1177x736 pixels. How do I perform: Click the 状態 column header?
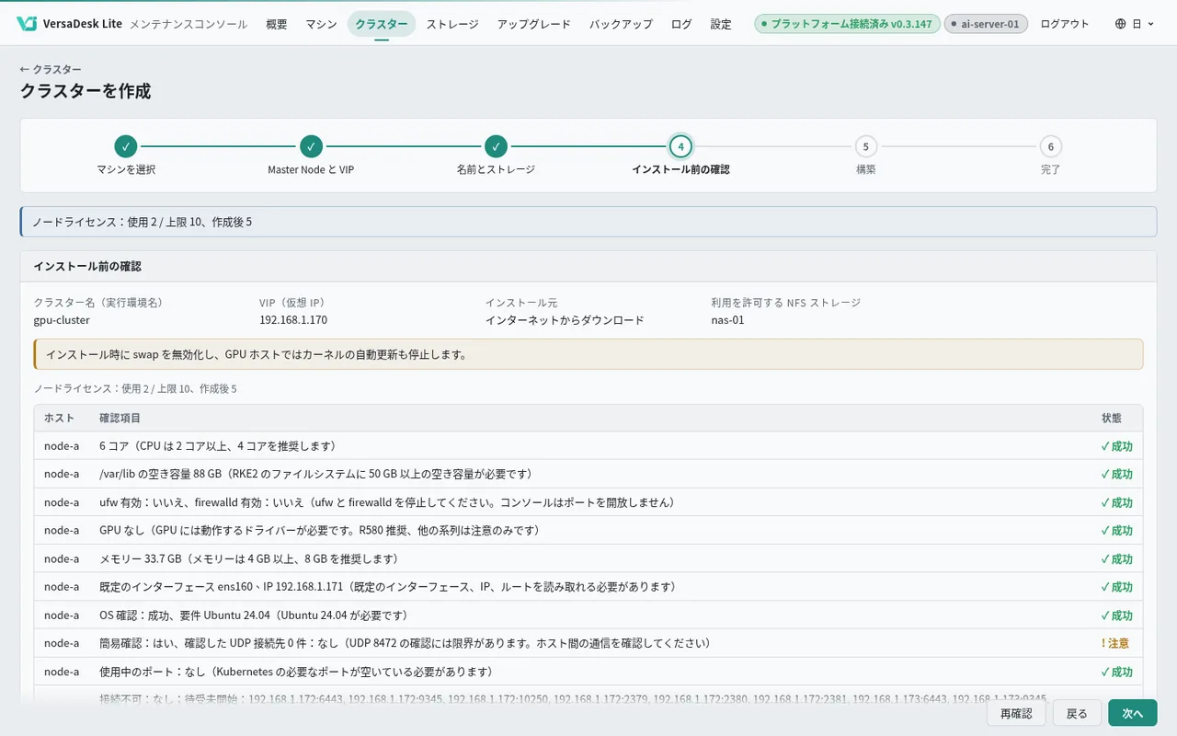click(x=1111, y=418)
